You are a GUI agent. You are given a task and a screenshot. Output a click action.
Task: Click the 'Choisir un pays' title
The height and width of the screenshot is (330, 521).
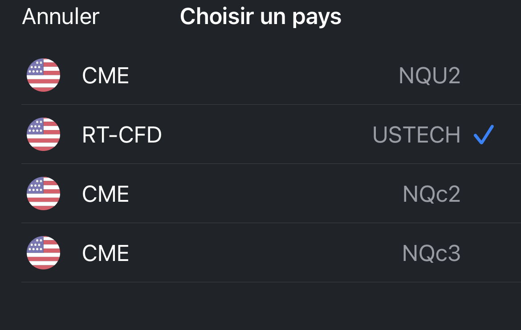point(260,17)
